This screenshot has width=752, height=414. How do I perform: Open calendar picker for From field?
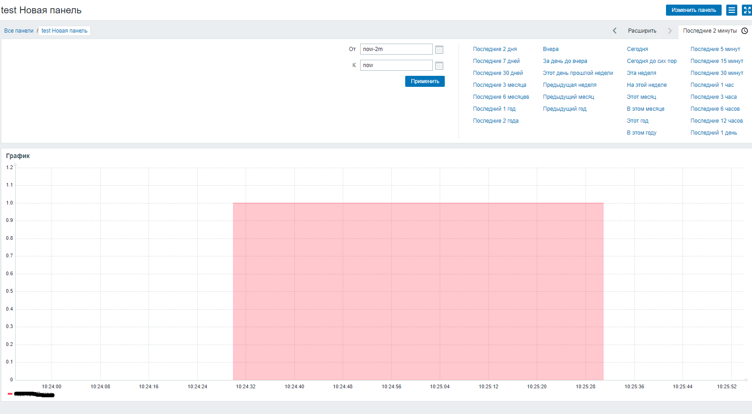439,50
